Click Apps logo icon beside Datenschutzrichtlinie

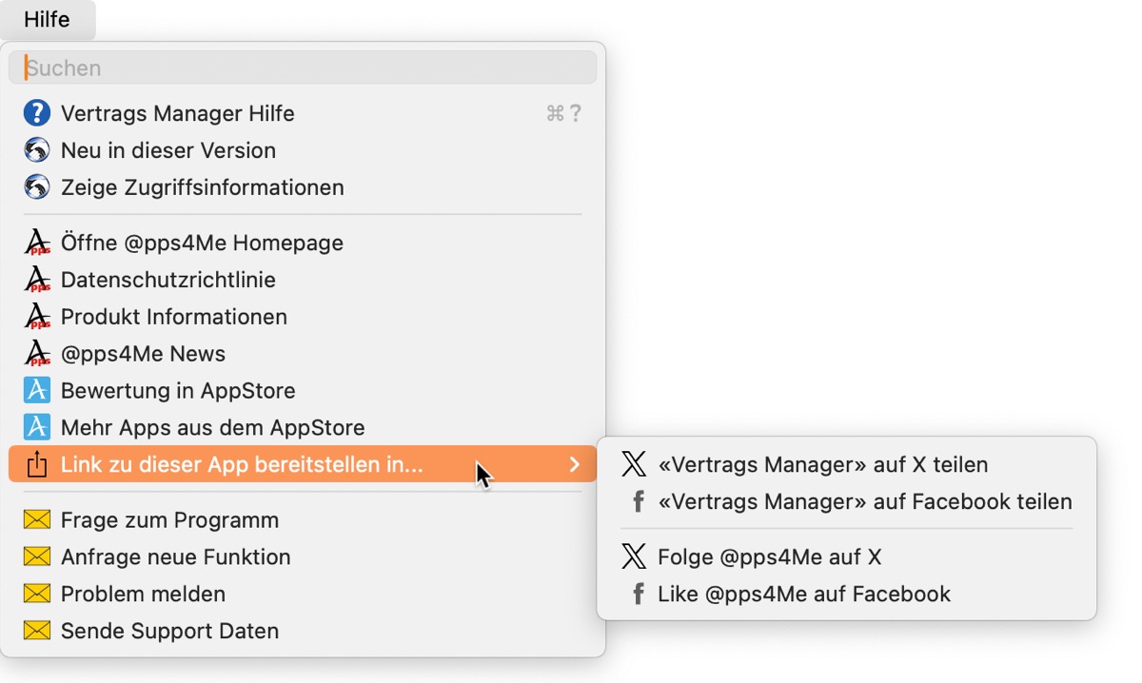[x=36, y=280]
